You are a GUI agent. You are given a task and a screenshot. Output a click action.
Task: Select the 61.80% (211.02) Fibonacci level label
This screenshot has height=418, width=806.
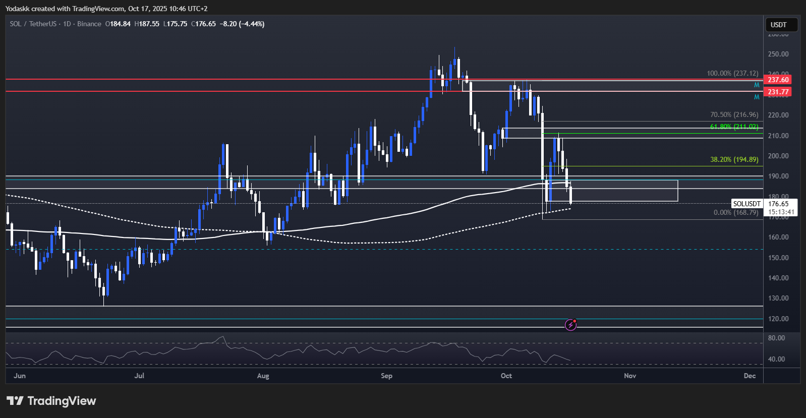(734, 127)
